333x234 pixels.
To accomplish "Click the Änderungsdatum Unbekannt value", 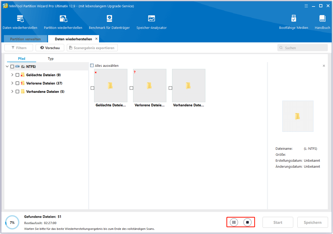I will pos(312,166).
